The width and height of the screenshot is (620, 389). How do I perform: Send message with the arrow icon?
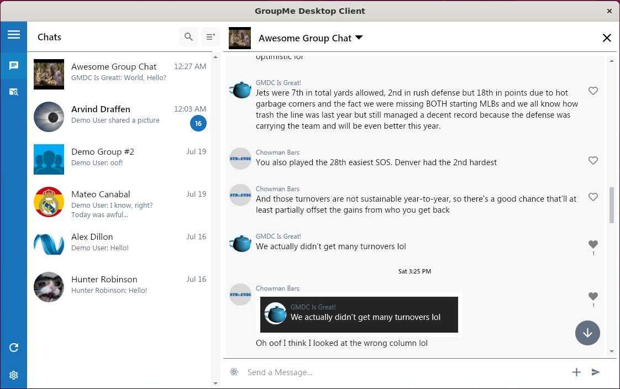596,372
